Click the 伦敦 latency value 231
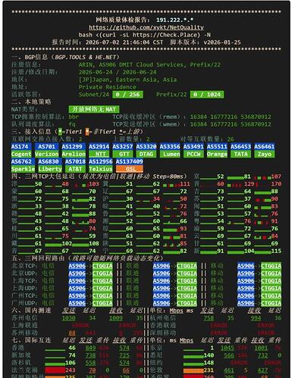 (x=209, y=370)
